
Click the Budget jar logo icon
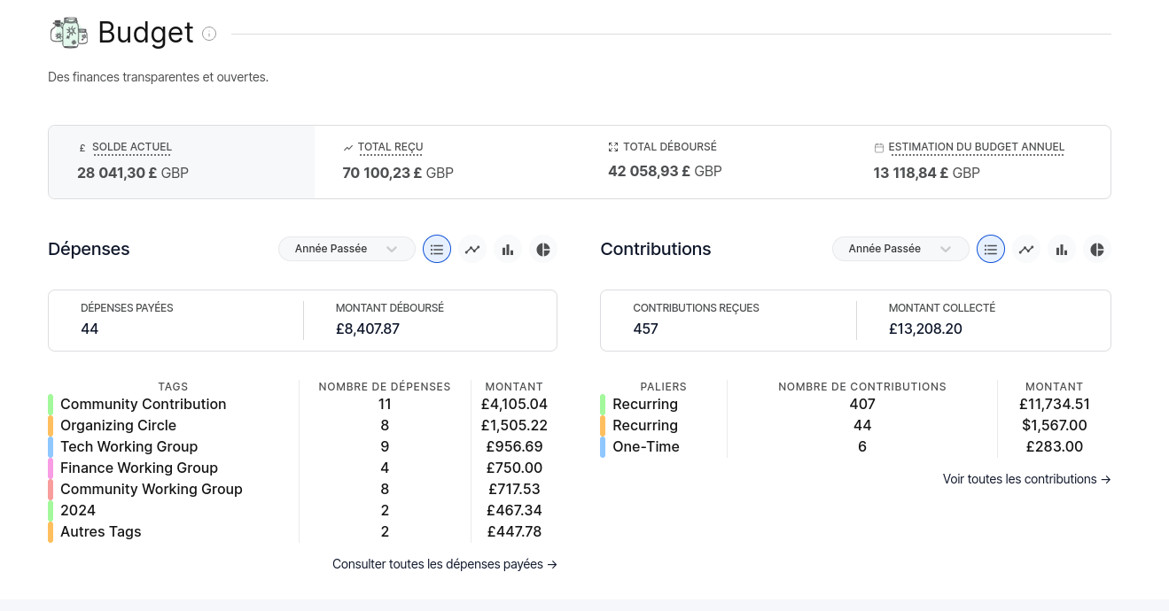coord(69,33)
